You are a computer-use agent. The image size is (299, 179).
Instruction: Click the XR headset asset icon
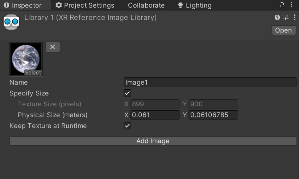click(x=11, y=22)
